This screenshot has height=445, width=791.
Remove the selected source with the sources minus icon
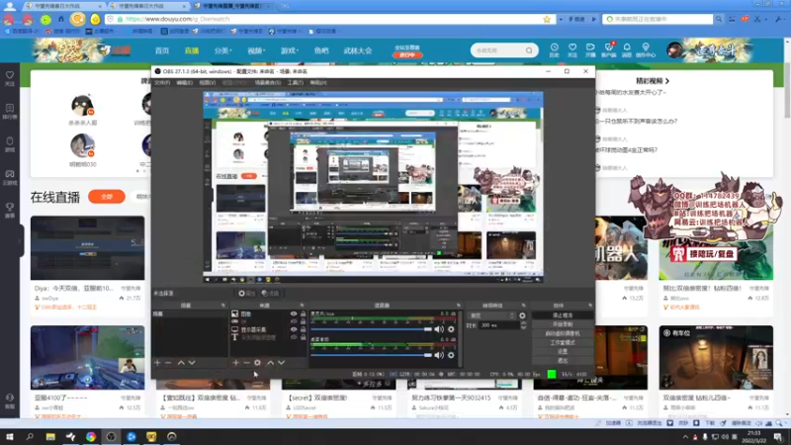coord(246,362)
